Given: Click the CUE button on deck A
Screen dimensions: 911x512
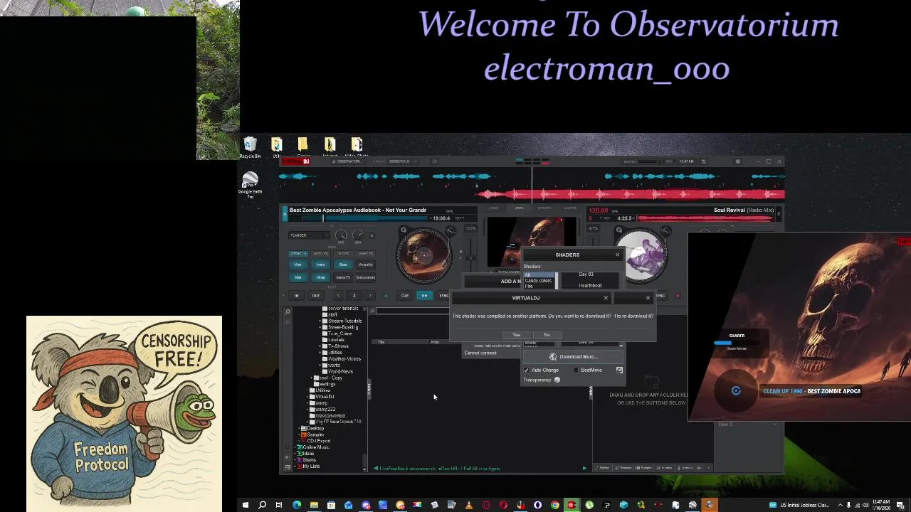Looking at the screenshot, I should point(405,296).
